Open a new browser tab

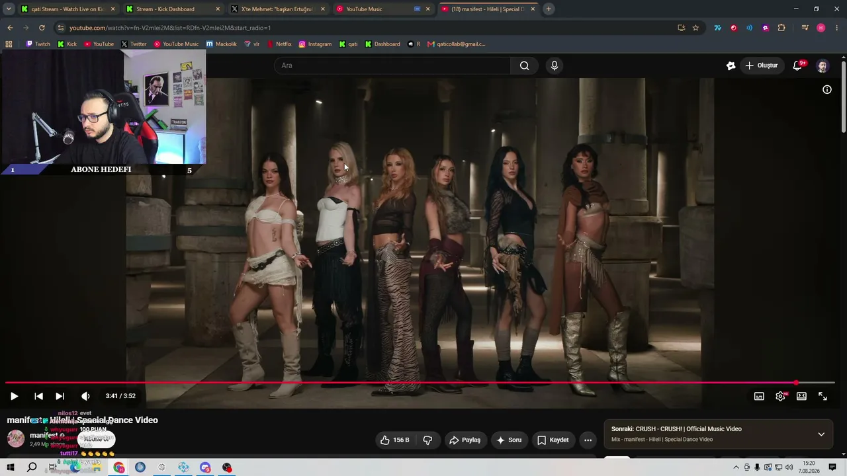(549, 9)
